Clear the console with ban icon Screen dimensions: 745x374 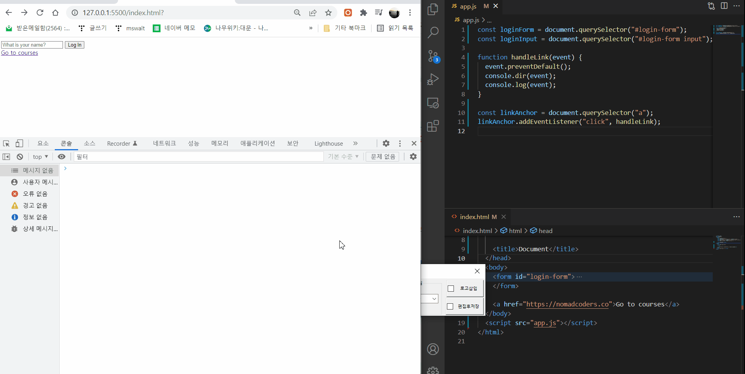20,157
